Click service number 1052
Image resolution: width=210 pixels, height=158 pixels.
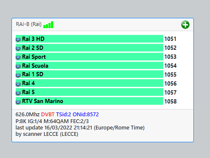pos(170,48)
